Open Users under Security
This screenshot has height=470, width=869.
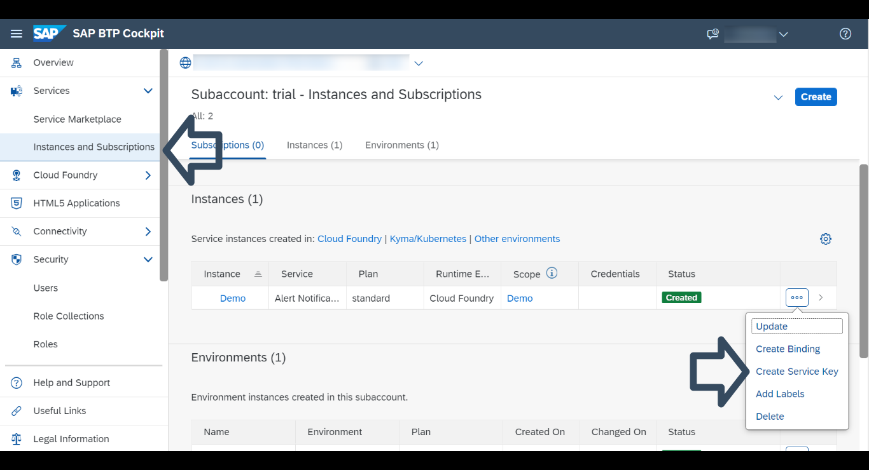pyautogui.click(x=45, y=288)
